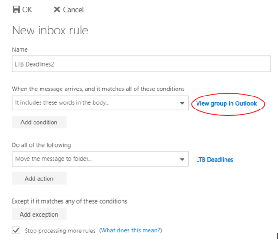
Task: Uncheck the Stop processing more rules checkbox
Action: click(x=16, y=230)
